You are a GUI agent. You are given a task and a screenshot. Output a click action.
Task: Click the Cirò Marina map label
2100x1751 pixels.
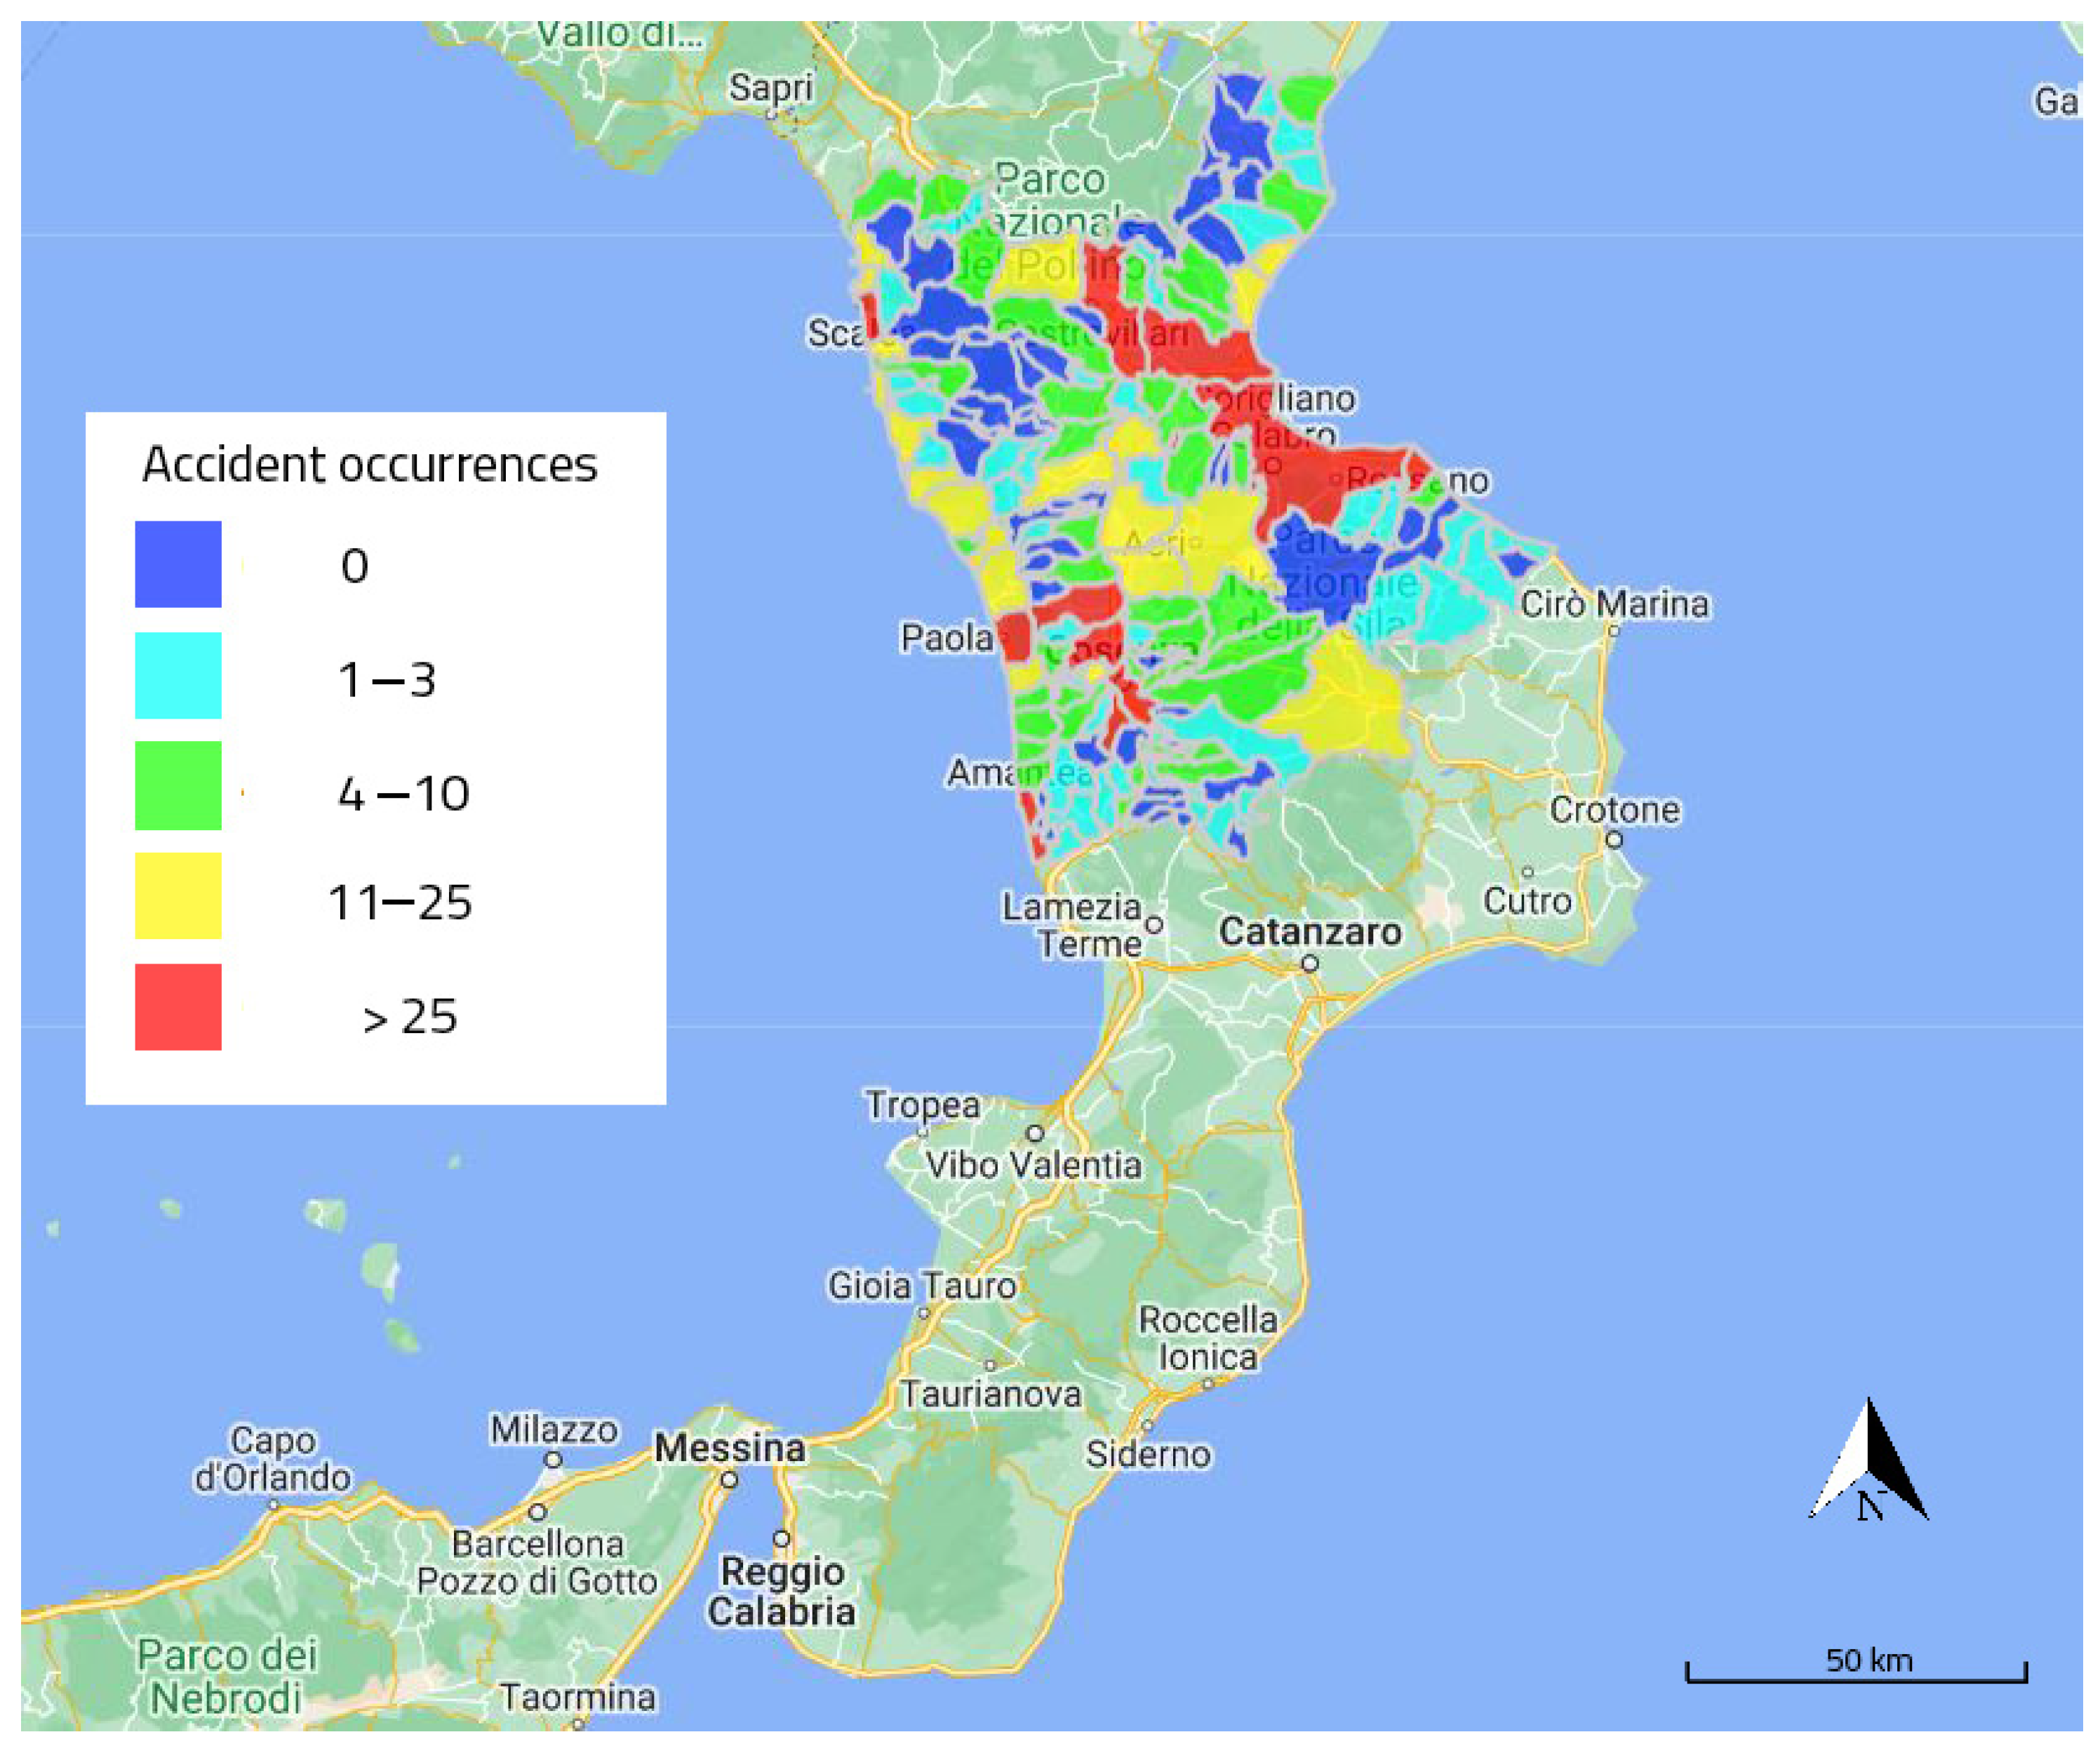tap(1614, 604)
